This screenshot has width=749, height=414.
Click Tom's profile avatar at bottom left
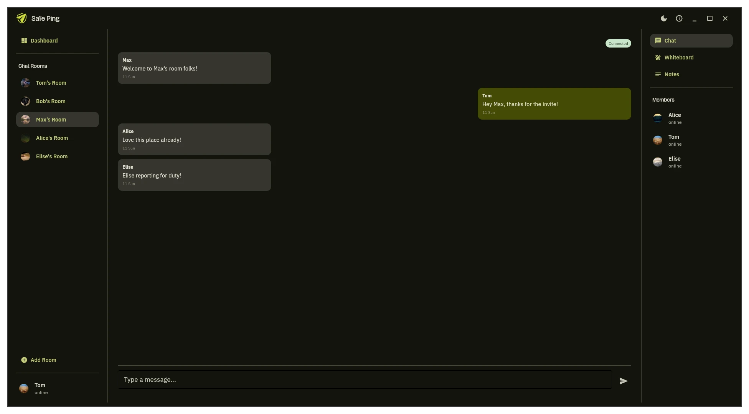pyautogui.click(x=24, y=389)
